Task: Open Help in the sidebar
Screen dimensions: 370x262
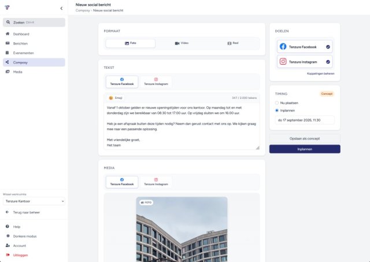Action: tap(34, 227)
